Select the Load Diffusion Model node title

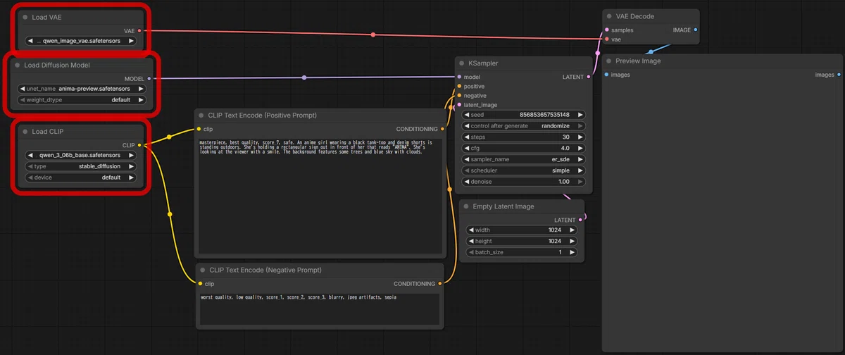coord(57,65)
